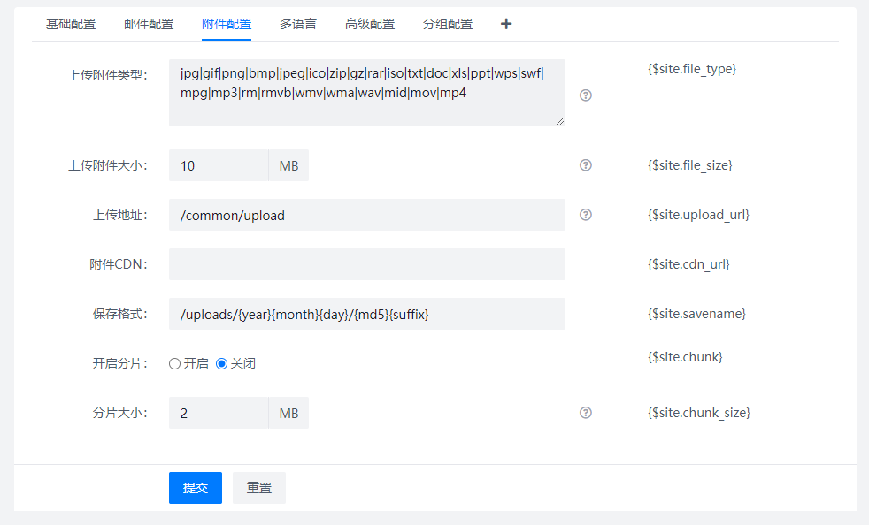Click the resize handle of the file type textarea
The height and width of the screenshot is (525, 869).
(560, 121)
